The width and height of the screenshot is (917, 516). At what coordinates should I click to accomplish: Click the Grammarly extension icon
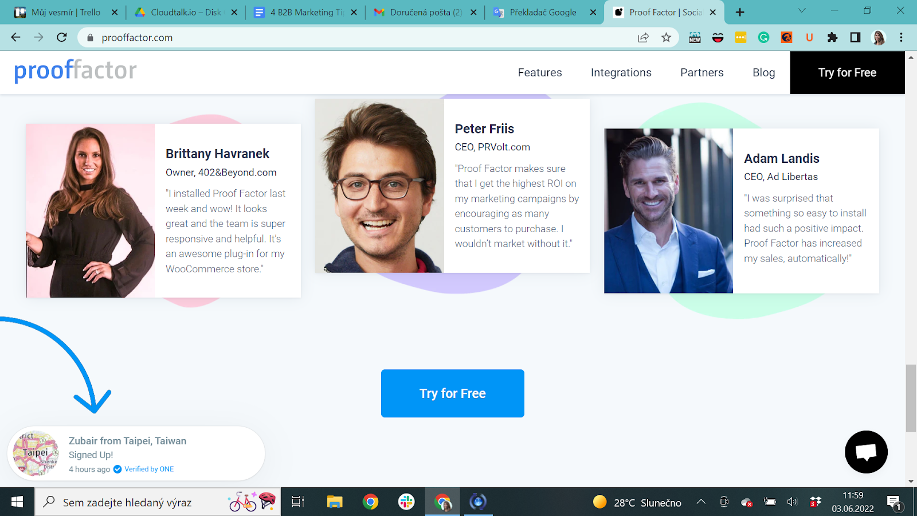[763, 38]
